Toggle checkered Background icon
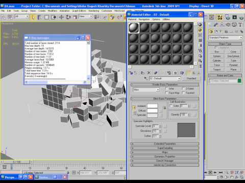The height and width of the screenshot is (183, 245). point(200,35)
